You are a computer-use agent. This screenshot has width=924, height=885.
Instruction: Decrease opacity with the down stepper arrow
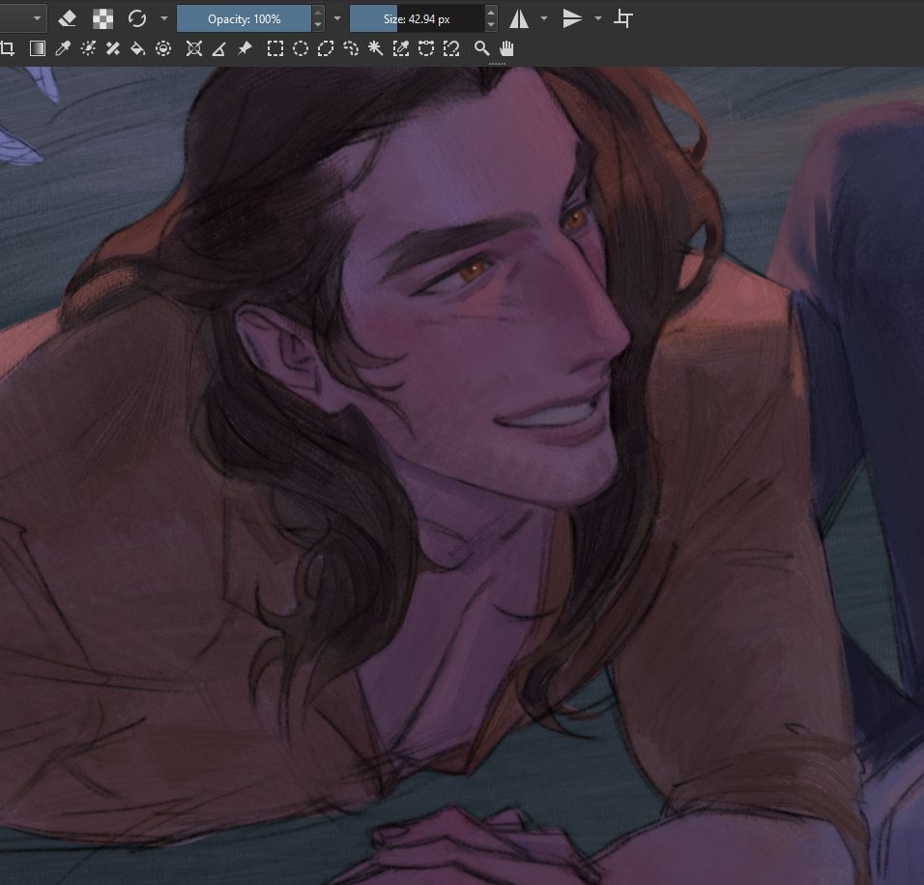(x=318, y=25)
